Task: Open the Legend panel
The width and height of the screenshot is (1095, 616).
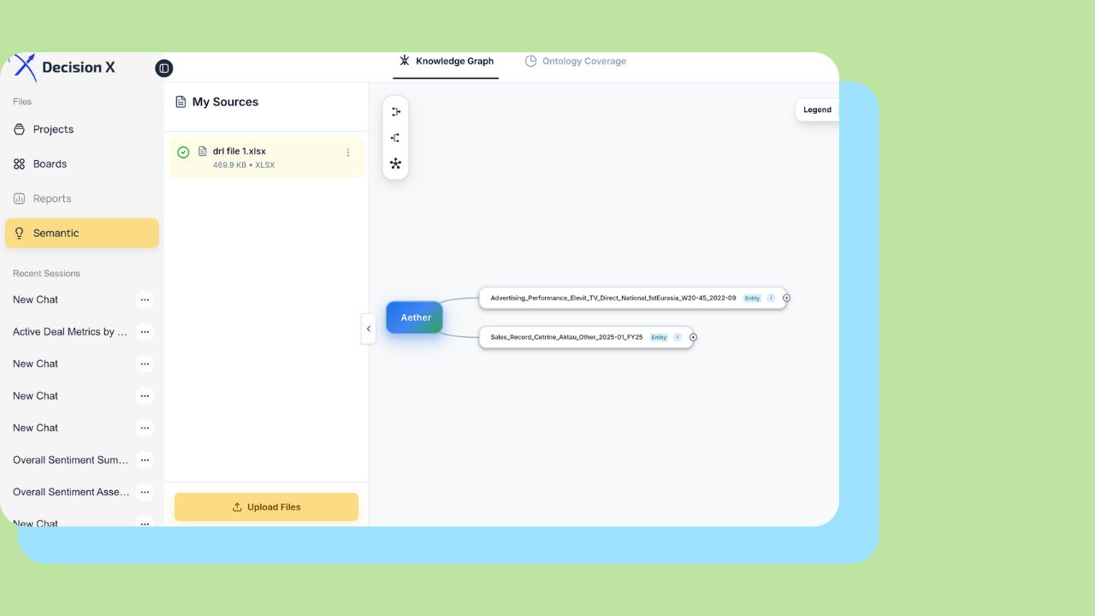Action: point(816,110)
